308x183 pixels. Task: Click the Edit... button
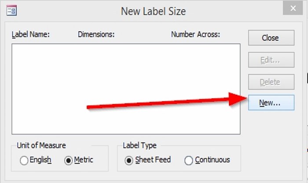271,60
